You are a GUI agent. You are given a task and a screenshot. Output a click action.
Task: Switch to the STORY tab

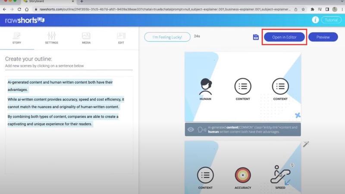(17, 38)
